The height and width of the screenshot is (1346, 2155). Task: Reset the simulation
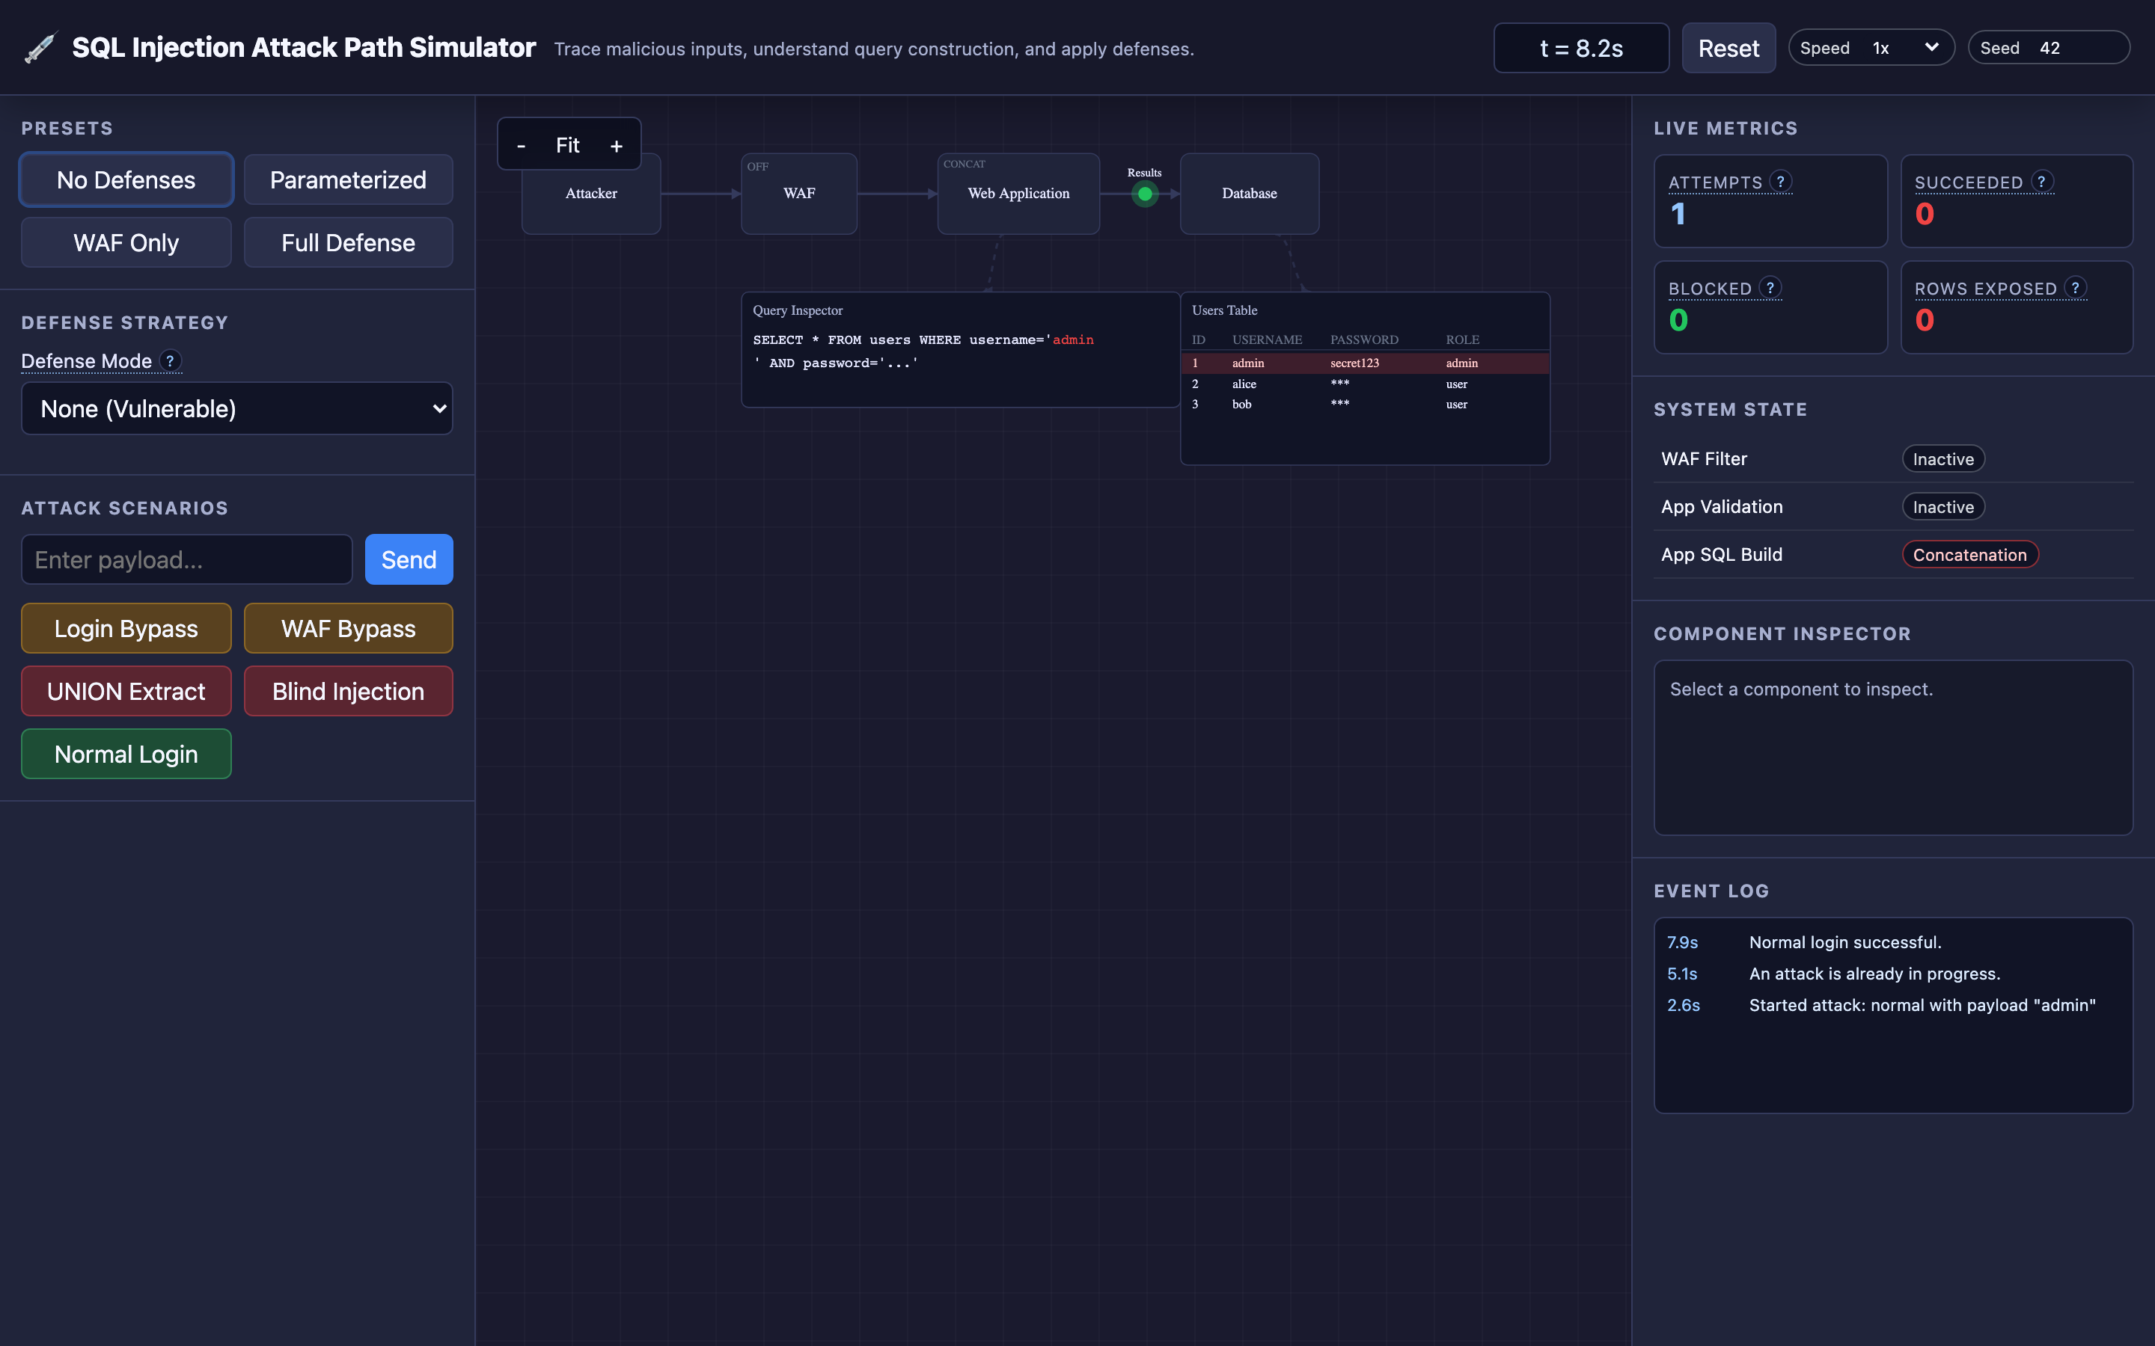coord(1728,48)
